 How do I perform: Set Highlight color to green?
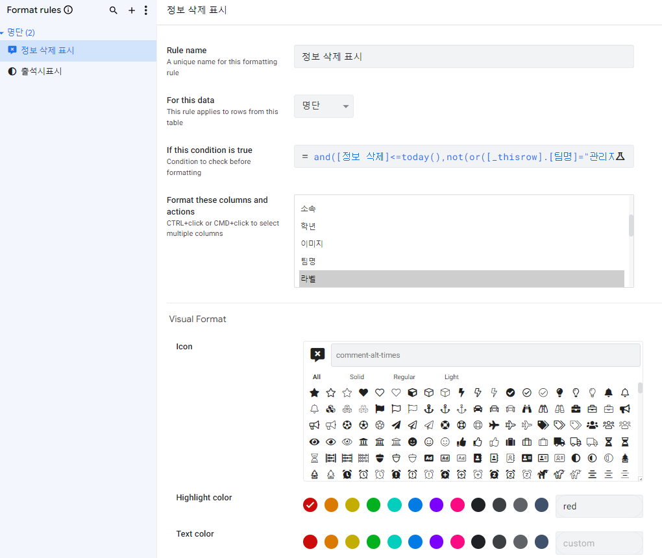pos(373,505)
